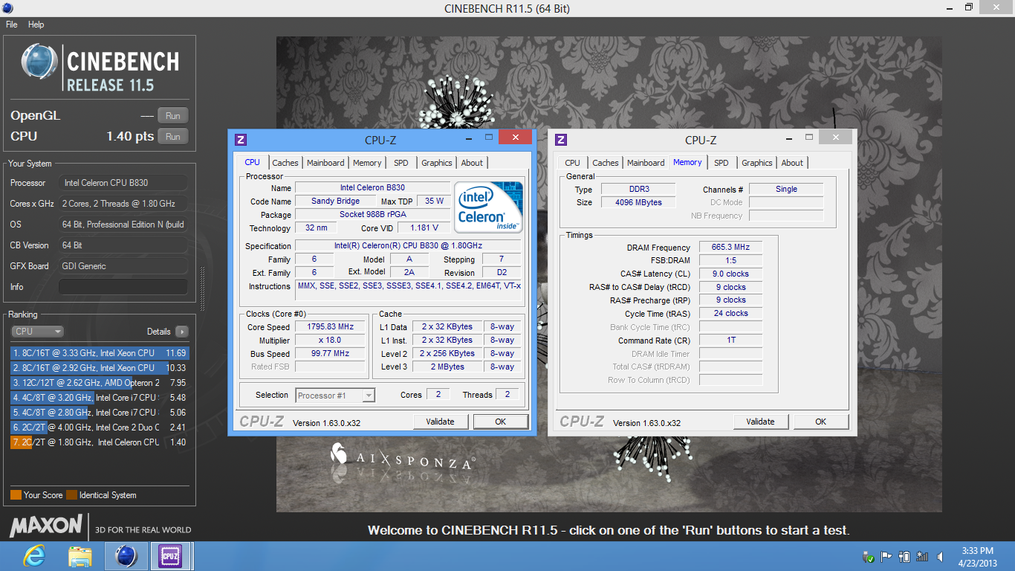Open the Processor #1 selection dropdown

[x=335, y=396]
